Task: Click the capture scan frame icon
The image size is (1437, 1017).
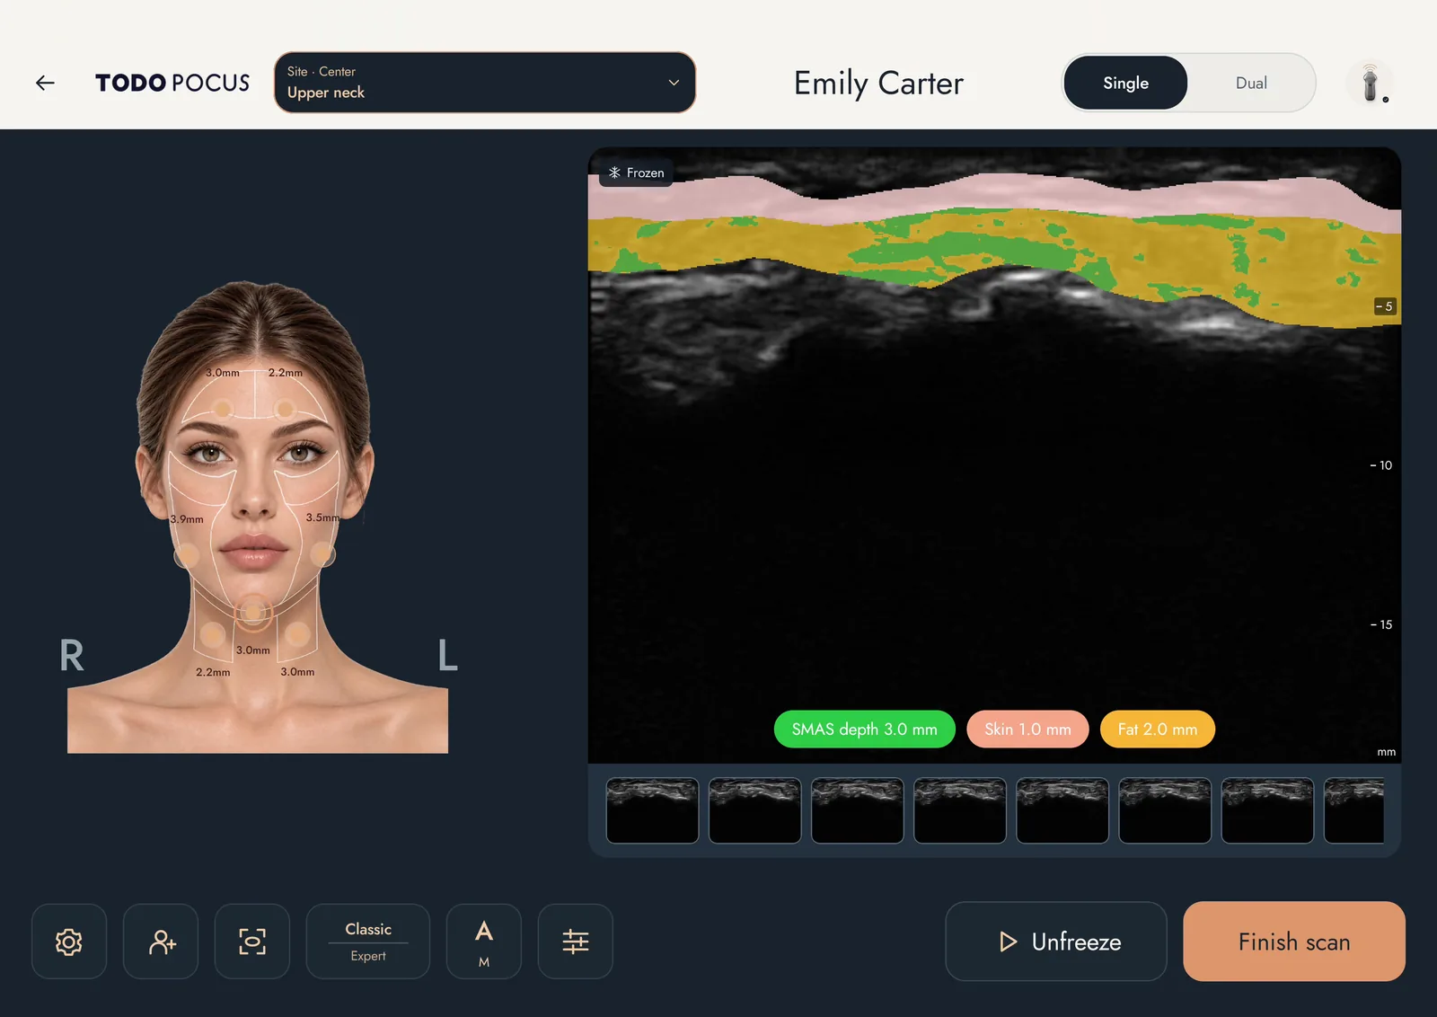Action: pos(252,942)
